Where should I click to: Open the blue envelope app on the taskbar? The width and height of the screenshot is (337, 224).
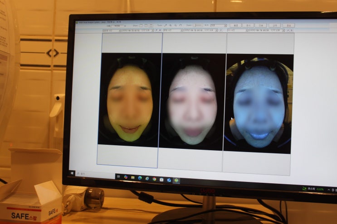(169, 180)
